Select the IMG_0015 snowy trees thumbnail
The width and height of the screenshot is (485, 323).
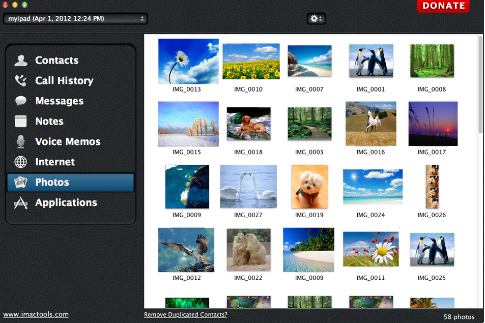click(188, 124)
